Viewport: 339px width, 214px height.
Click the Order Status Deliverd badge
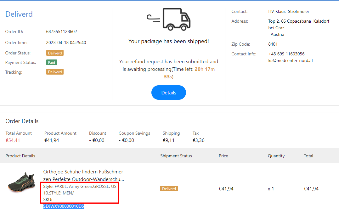(55, 53)
